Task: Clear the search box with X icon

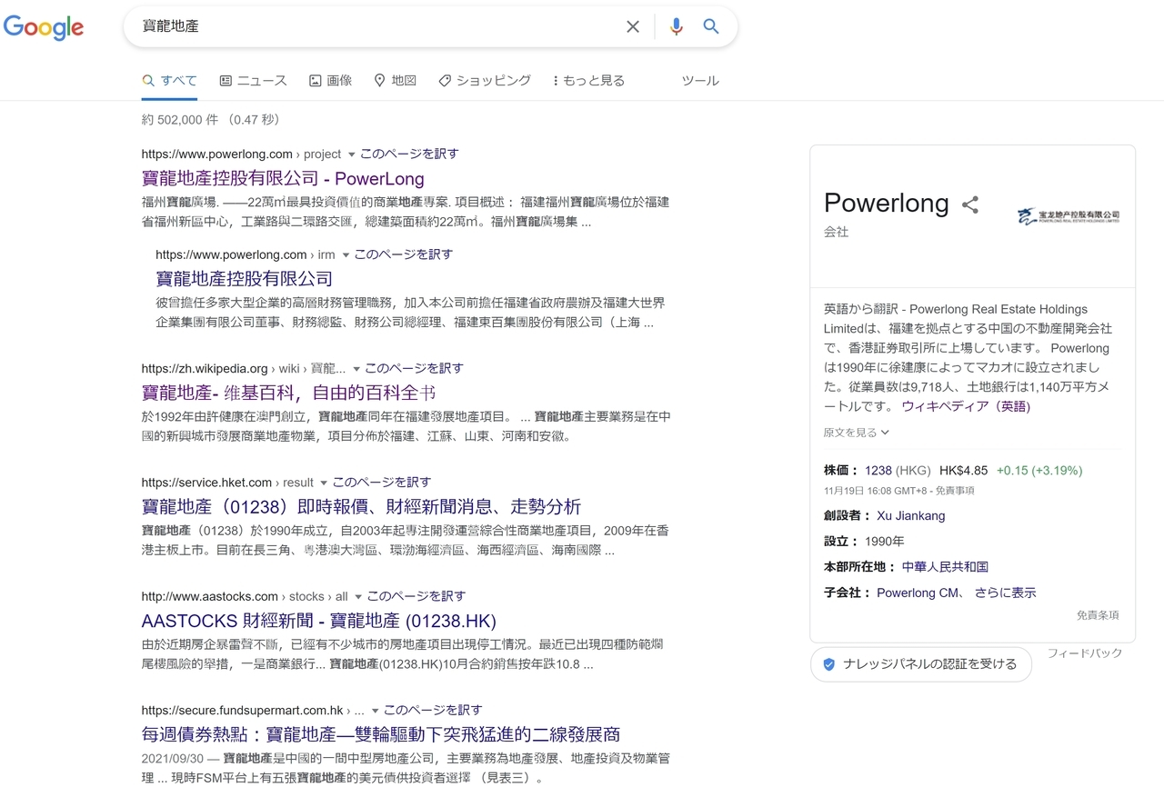Action: pos(633,27)
